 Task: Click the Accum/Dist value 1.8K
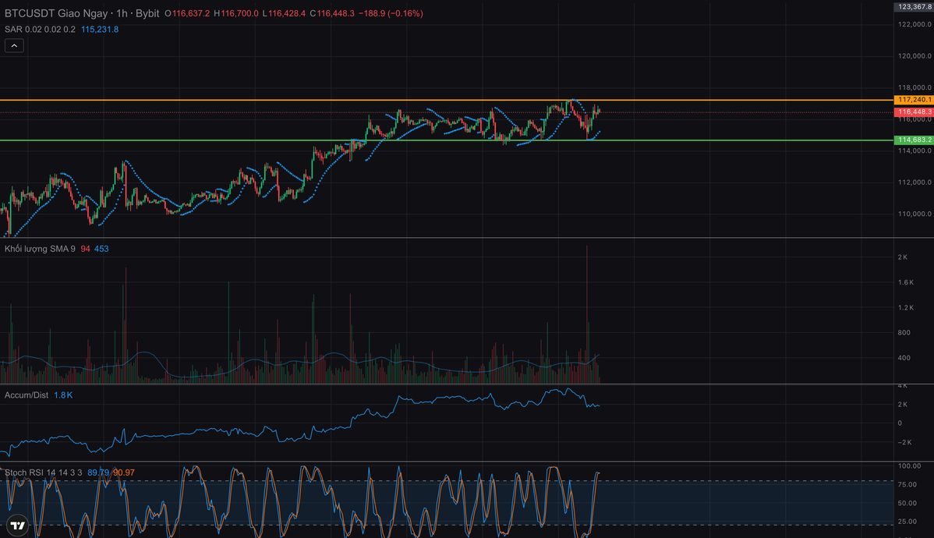(x=63, y=395)
